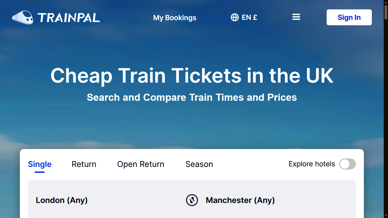Click the Explore hotels label text

pos(312,164)
